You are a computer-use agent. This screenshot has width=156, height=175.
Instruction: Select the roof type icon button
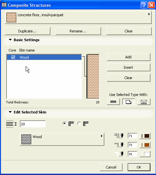pyautogui.click(x=144, y=102)
